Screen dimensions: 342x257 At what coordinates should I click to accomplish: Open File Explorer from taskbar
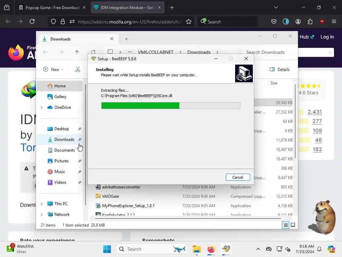[x=196, y=249]
